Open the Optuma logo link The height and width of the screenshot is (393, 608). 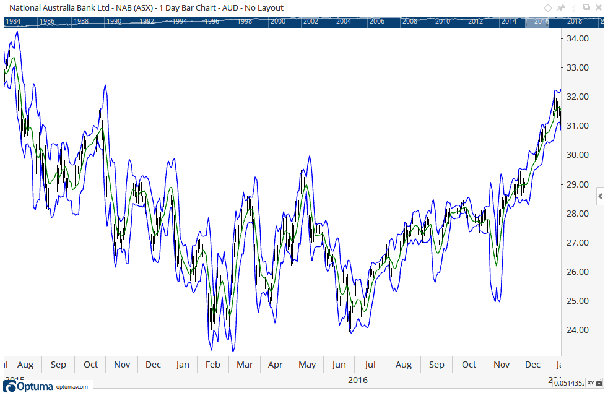[x=28, y=386]
